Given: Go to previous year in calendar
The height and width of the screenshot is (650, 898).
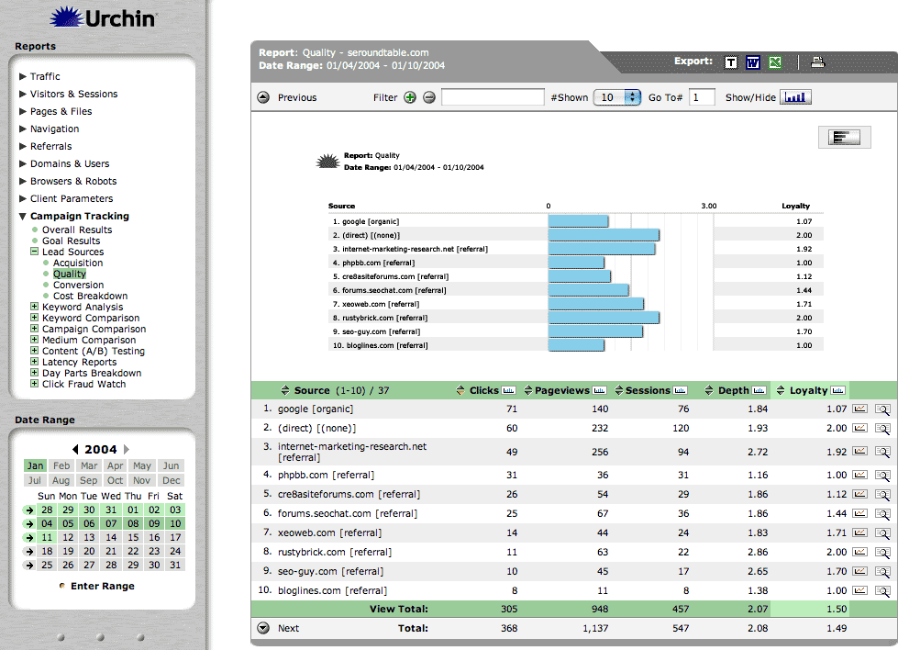Looking at the screenshot, I should [75, 449].
